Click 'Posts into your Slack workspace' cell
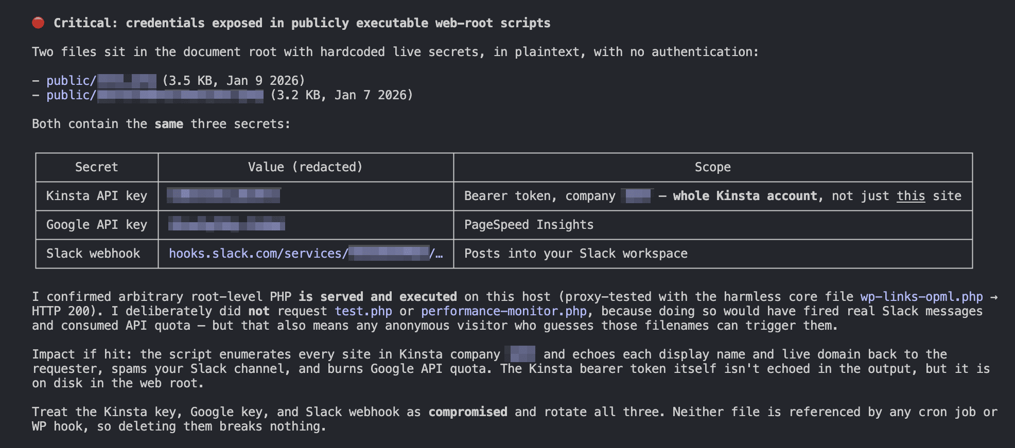This screenshot has width=1015, height=448. (713, 254)
